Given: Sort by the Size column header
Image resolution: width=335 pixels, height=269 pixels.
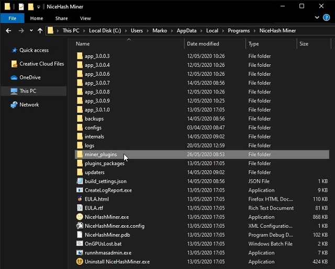Looking at the screenshot, I should [x=304, y=44].
